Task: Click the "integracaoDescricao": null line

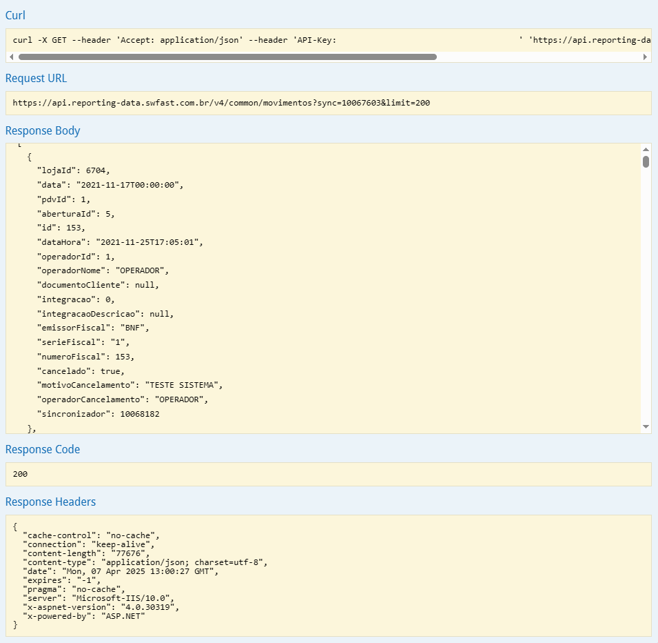Action: [105, 314]
